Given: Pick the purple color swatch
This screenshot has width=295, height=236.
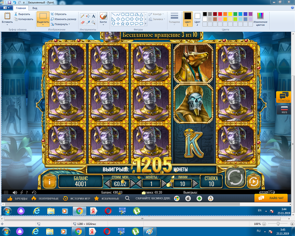Looking at the screenshot, I should point(250,14).
